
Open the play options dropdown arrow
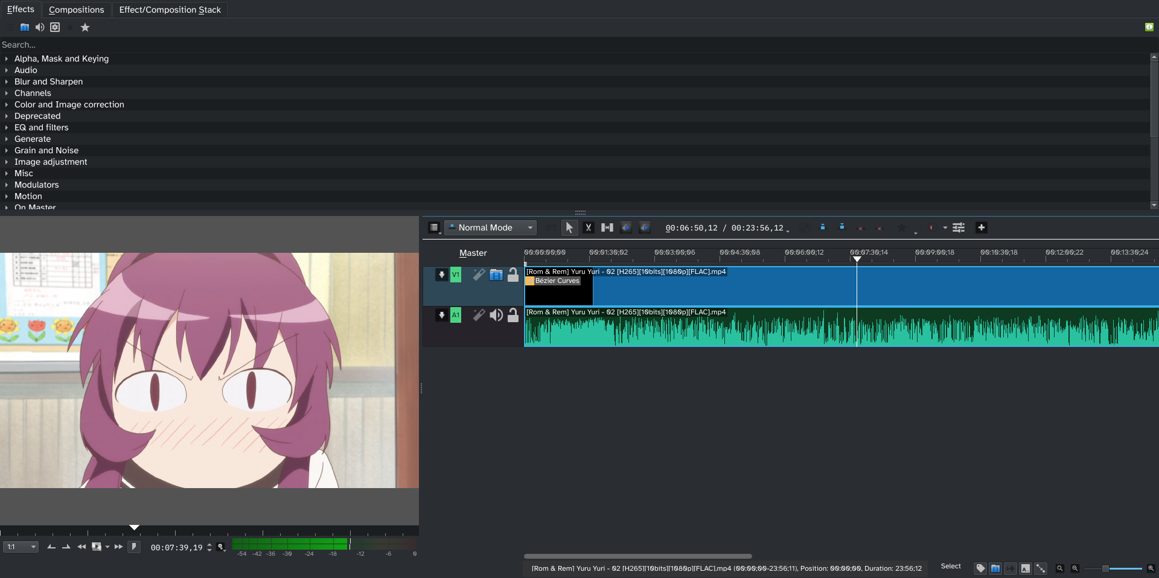107,547
